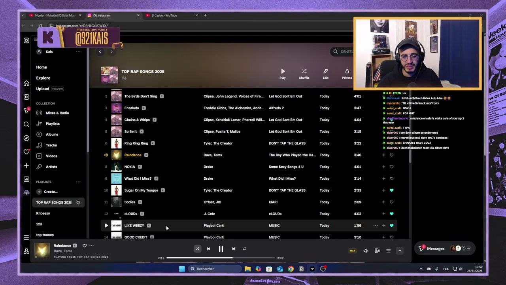Screen dimensions: 506x285
Task: Shuffle the TOP RAP SONGS 2025 playlist
Action: point(304,74)
